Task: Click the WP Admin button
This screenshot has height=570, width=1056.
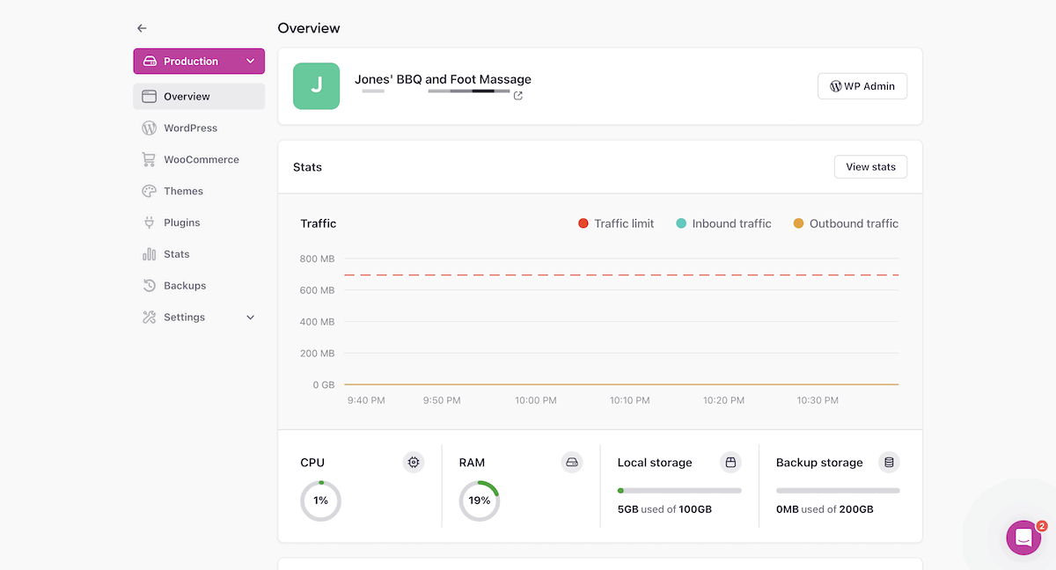Action: point(862,86)
